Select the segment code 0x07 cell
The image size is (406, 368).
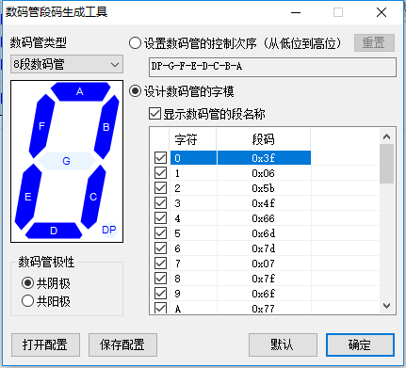(264, 264)
